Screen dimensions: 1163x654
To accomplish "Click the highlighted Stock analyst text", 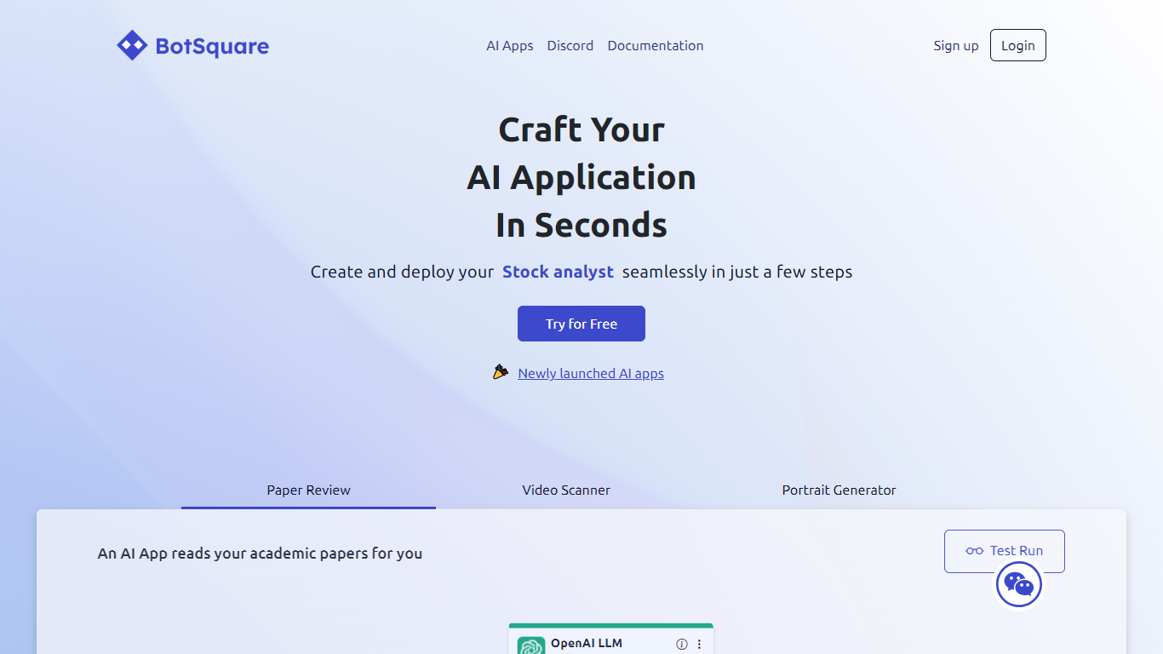I will pyautogui.click(x=558, y=272).
